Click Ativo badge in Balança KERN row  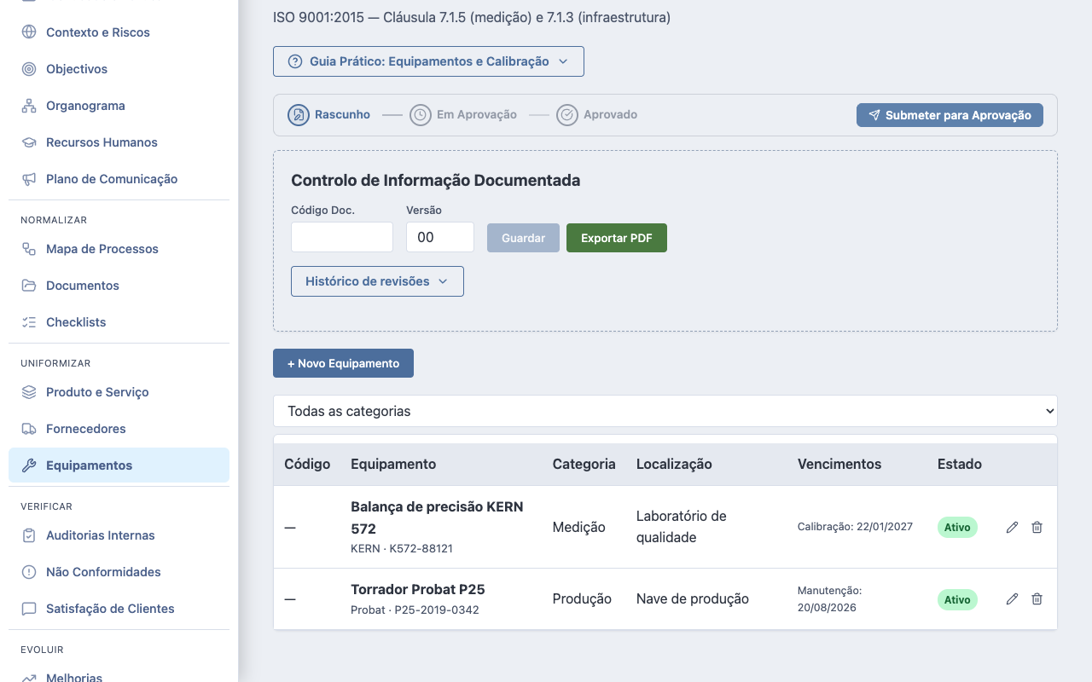click(x=957, y=527)
